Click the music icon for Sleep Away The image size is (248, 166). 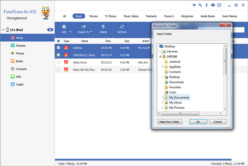click(66, 62)
